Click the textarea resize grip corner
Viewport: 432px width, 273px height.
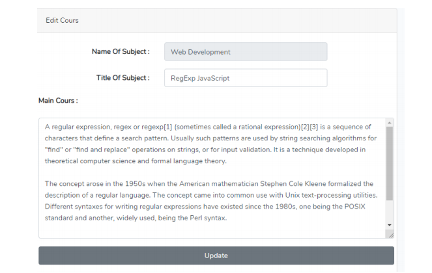coord(391,235)
